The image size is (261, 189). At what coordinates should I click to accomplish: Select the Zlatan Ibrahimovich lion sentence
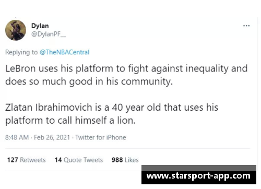[112, 114]
